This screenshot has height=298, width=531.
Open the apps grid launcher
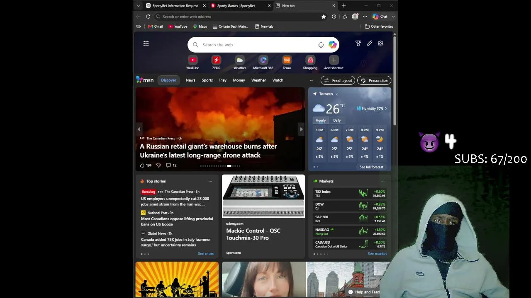[x=146, y=43]
